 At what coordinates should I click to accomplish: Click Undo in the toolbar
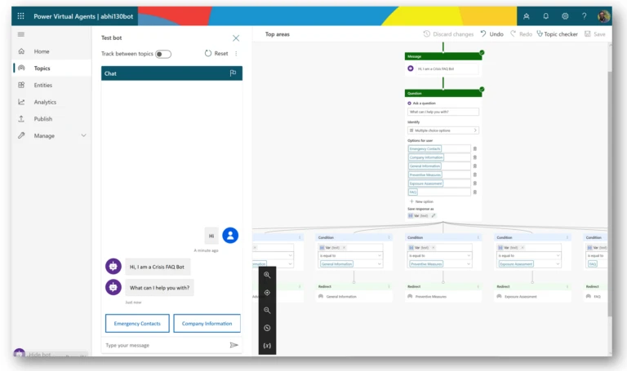pyautogui.click(x=491, y=34)
